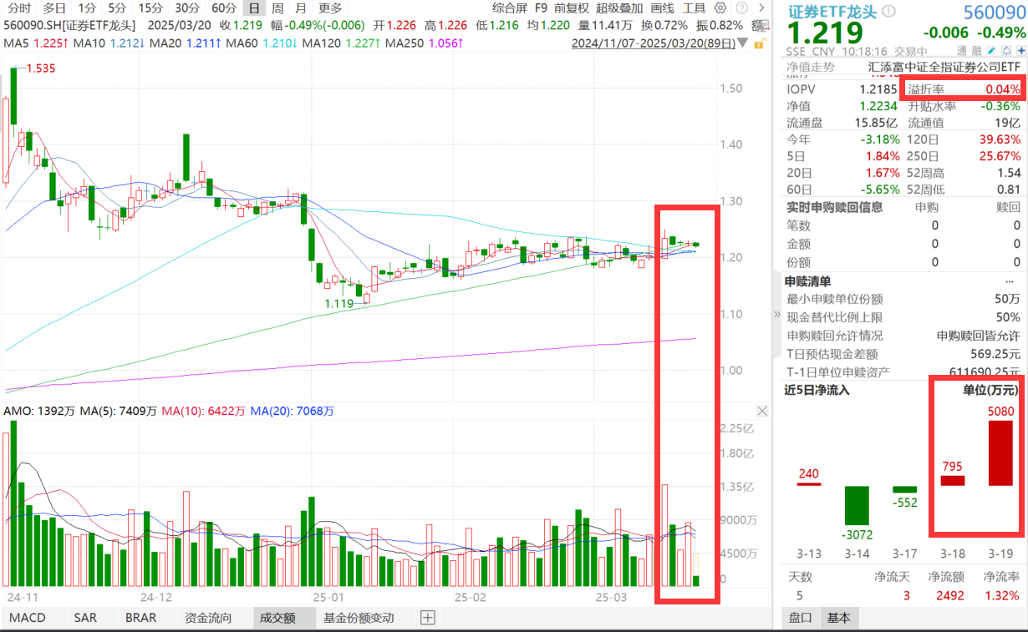Click the blue plus icon at top right
Screen dimensions: 1028x632
(x=1020, y=50)
